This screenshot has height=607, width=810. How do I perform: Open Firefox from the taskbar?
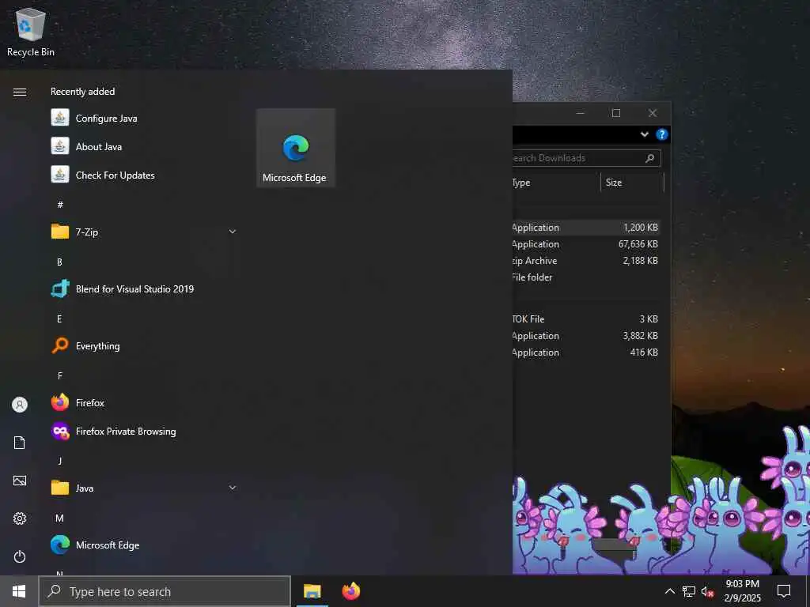click(351, 591)
